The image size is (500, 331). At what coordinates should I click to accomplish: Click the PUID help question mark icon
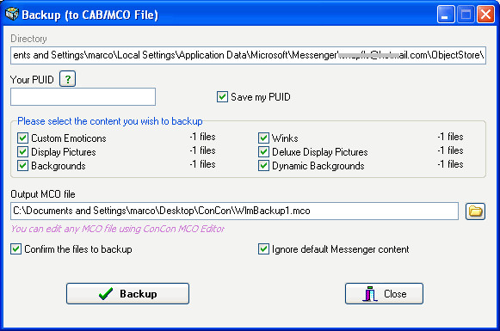click(67, 79)
